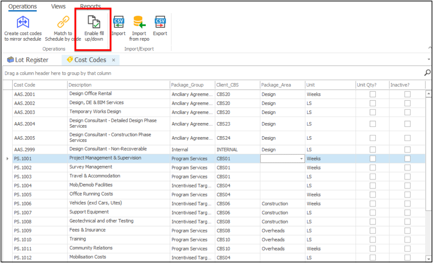Select Office Running Costs description

(x=118, y=195)
